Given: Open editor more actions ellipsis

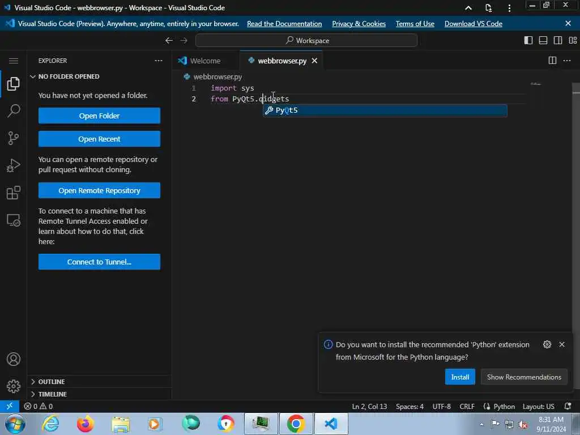Looking at the screenshot, I should pyautogui.click(x=566, y=61).
